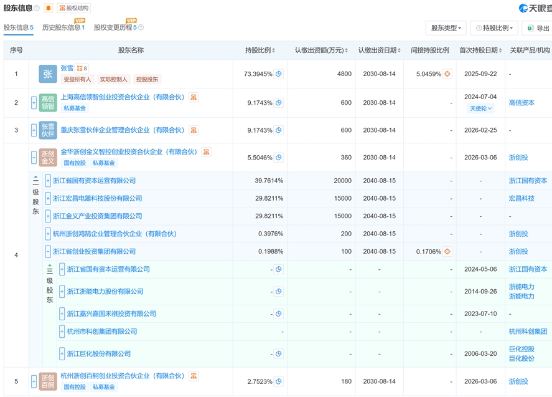Open structure icon after 上海高信领智创业投资合伙企业
552x397 pixels.
[194, 97]
